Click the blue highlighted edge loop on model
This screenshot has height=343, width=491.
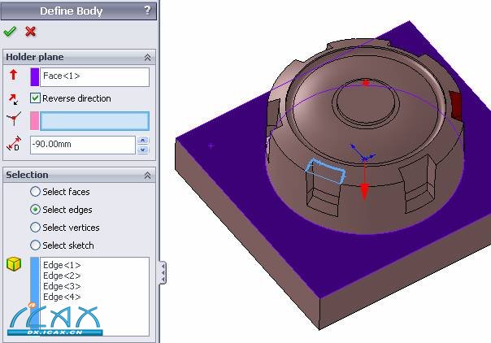coord(326,171)
